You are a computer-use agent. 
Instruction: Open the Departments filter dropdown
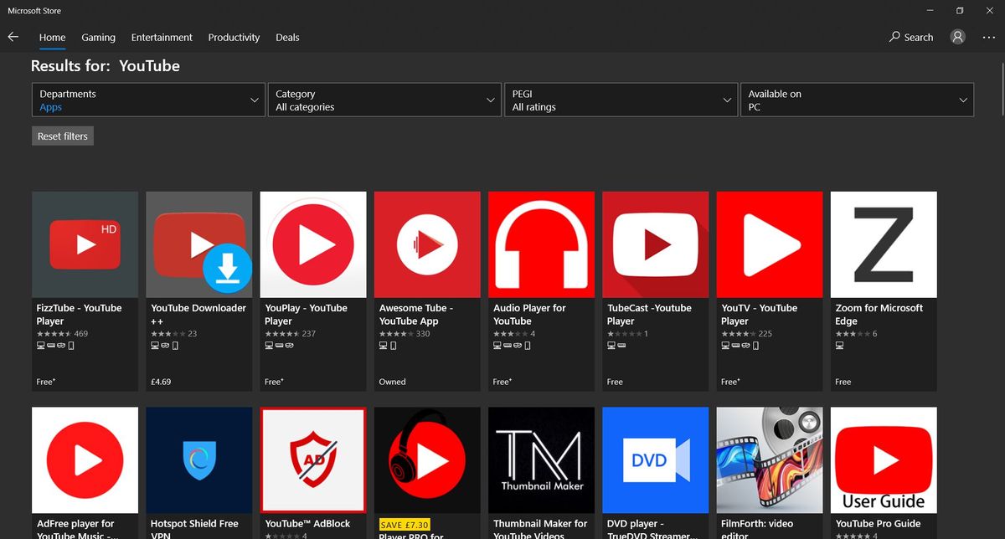pyautogui.click(x=148, y=100)
